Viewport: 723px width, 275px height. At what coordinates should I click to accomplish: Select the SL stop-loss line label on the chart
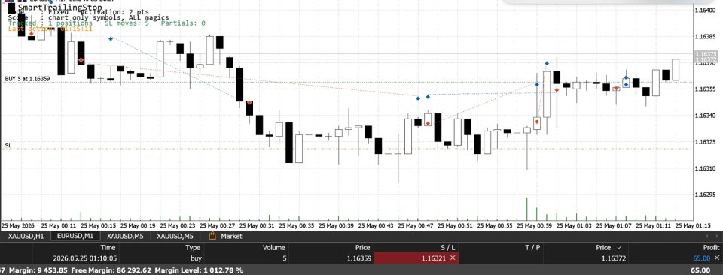point(8,145)
